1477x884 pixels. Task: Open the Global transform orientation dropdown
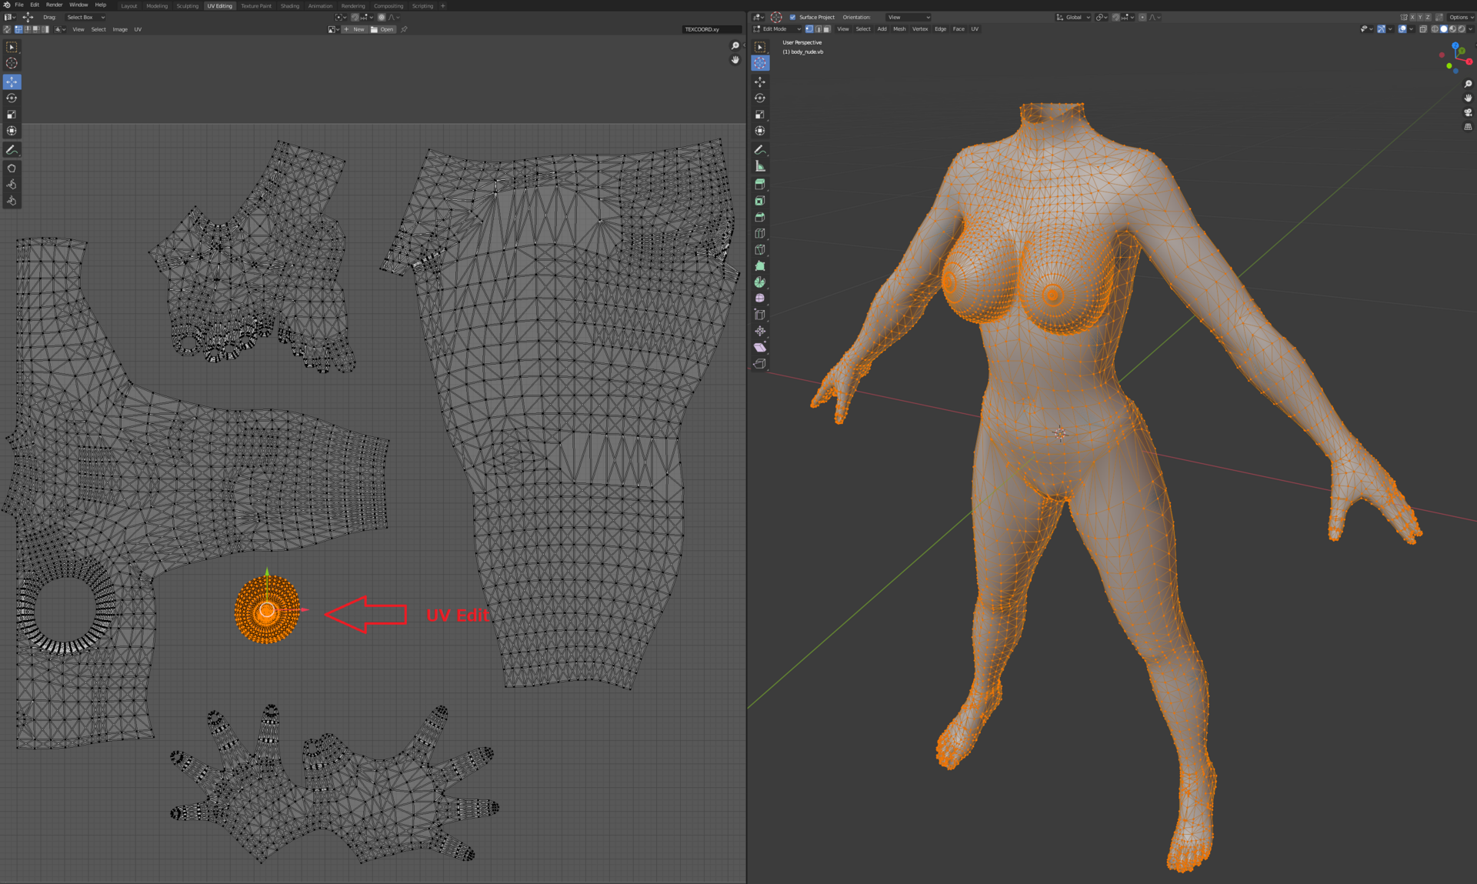click(x=1073, y=17)
